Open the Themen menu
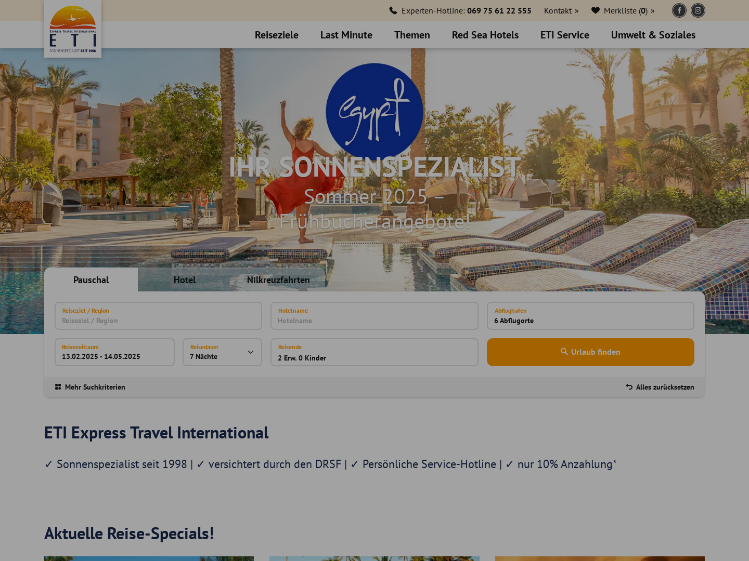 [x=412, y=35]
